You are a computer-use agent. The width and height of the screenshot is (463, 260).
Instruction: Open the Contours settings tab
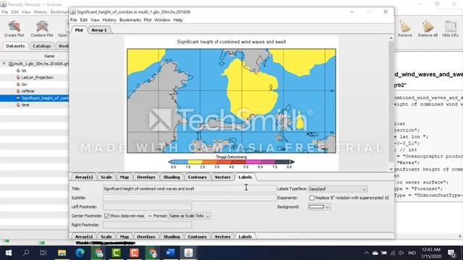pyautogui.click(x=197, y=177)
